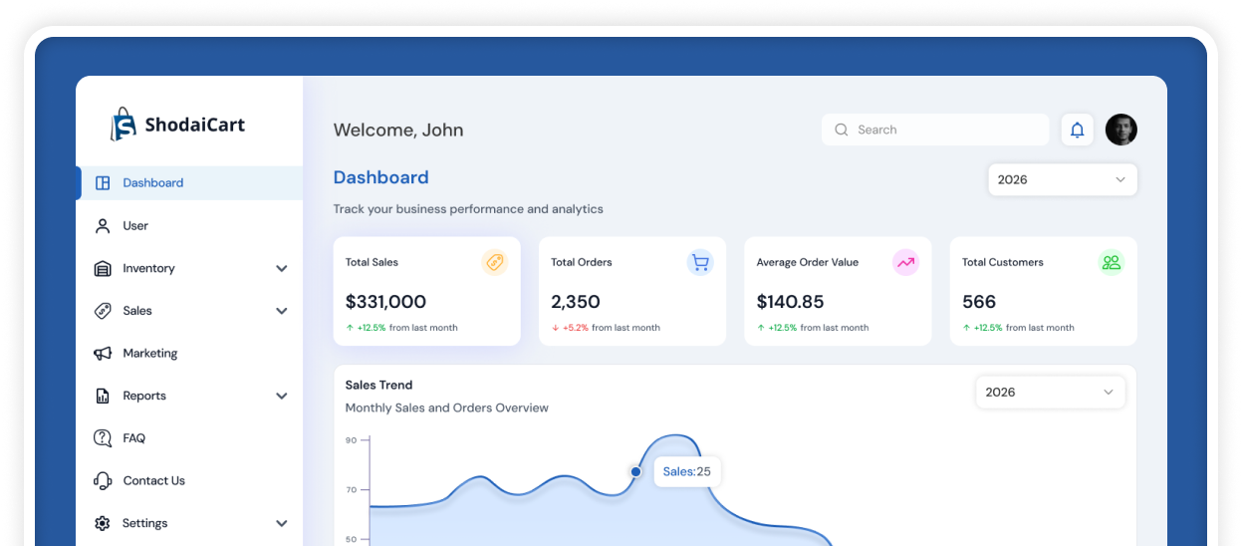Click the Dashboard grid icon in sidebar

[x=103, y=183]
